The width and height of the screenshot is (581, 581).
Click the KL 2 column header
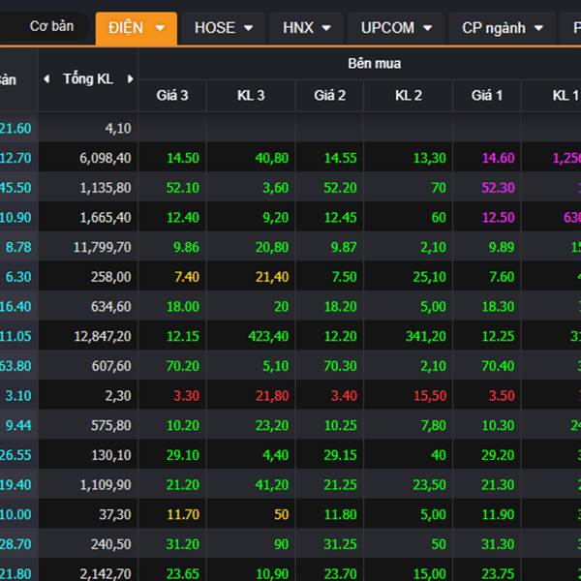point(409,96)
